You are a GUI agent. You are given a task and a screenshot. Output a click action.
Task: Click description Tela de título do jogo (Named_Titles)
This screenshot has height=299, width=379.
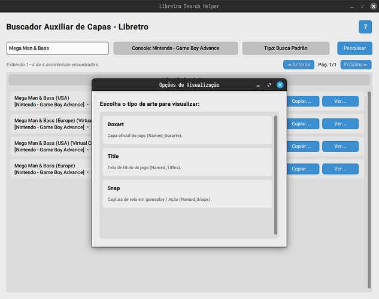click(144, 167)
